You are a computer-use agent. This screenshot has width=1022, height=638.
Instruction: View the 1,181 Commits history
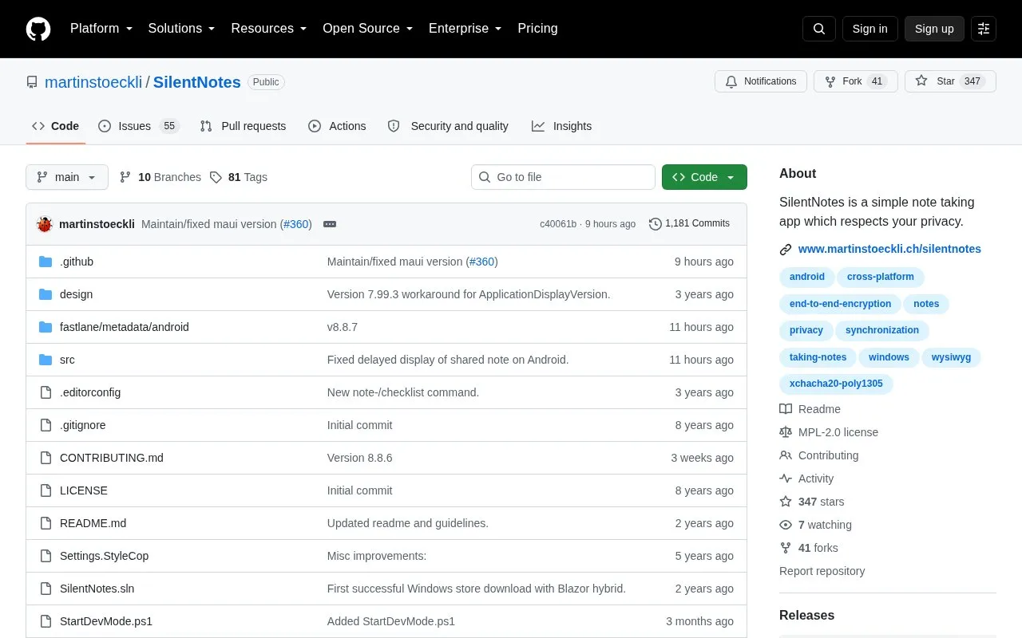coord(689,224)
